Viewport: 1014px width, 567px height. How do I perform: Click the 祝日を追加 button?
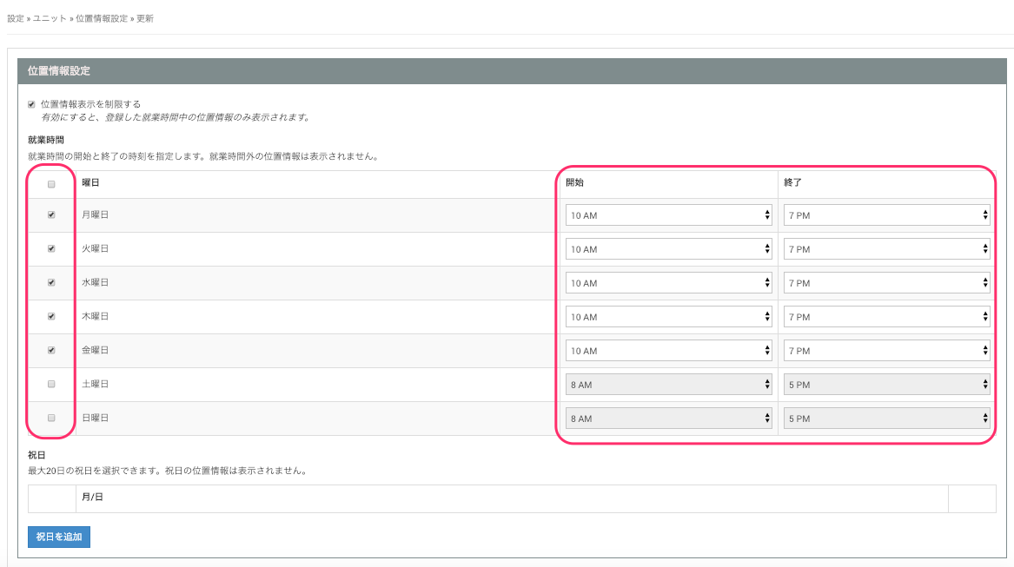[59, 537]
